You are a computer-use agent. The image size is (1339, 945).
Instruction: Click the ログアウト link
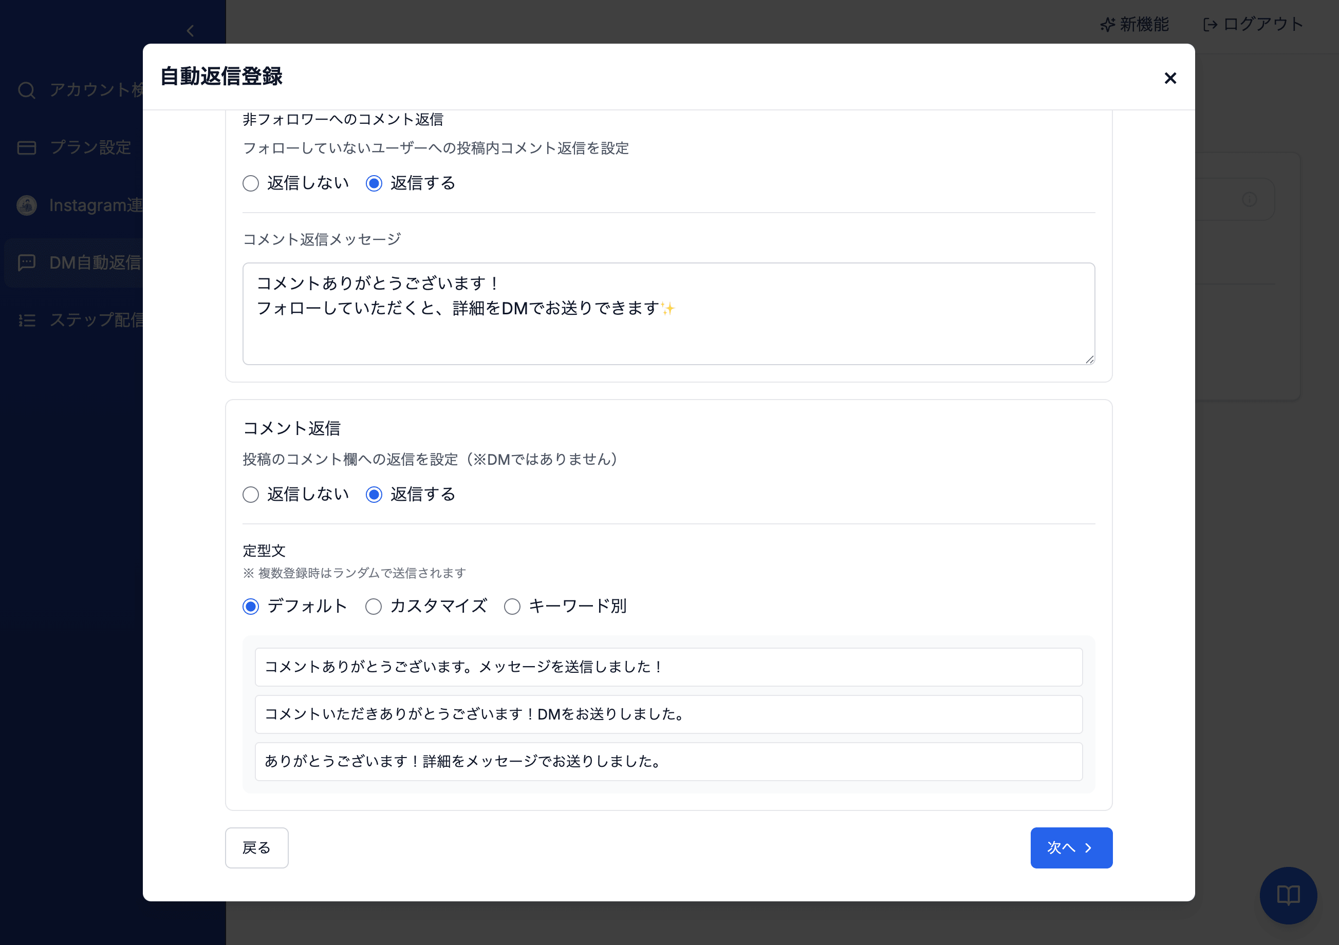pyautogui.click(x=1253, y=25)
